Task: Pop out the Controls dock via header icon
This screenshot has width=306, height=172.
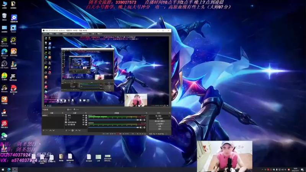Action: (x=170, y=113)
